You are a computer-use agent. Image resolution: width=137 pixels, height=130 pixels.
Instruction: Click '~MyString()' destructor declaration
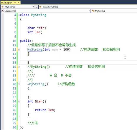(38, 84)
